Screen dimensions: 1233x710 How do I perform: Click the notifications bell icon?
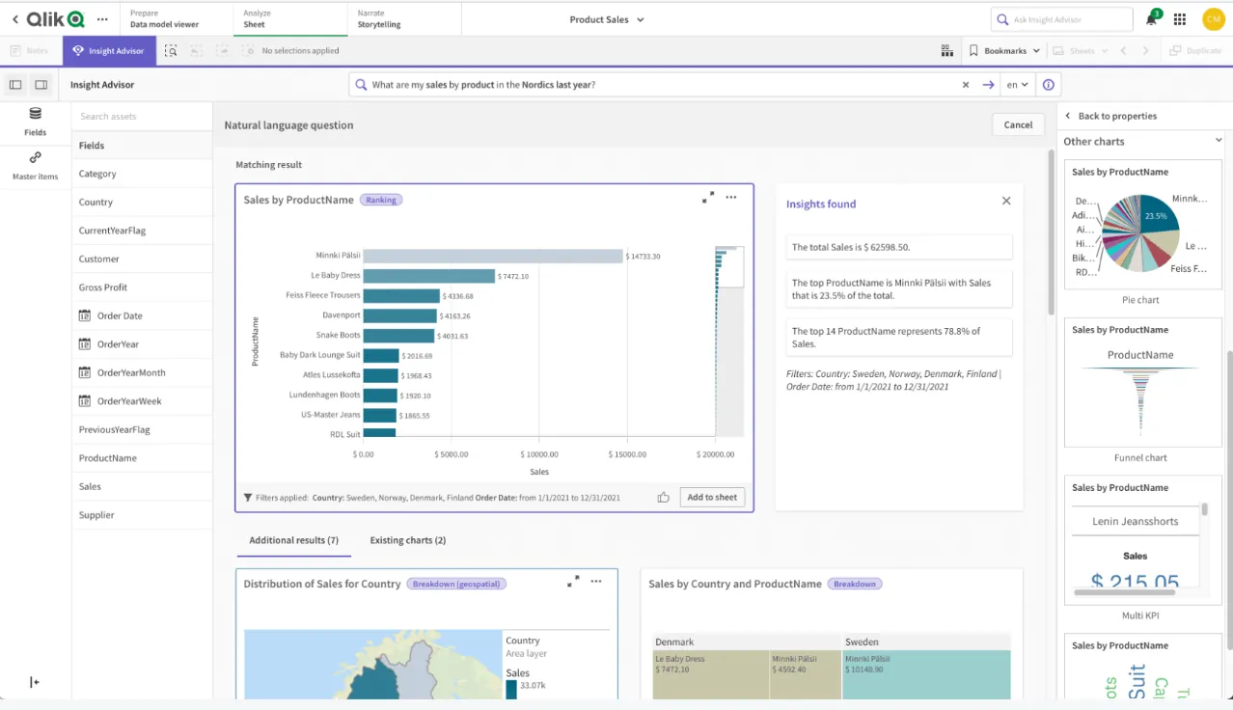pyautogui.click(x=1151, y=19)
